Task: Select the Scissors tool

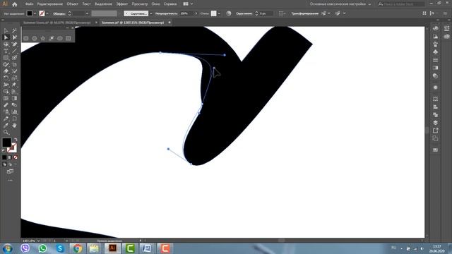Action: tap(14, 71)
